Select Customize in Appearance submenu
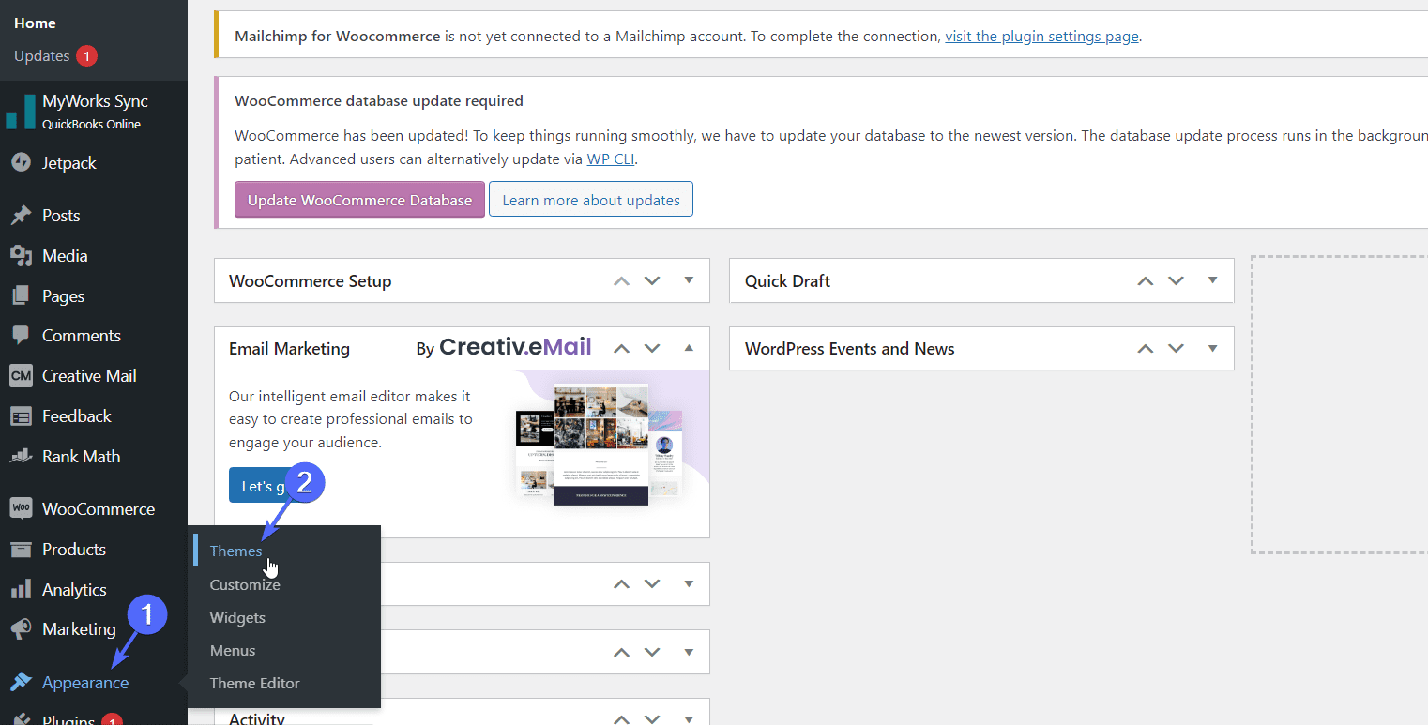 (245, 584)
